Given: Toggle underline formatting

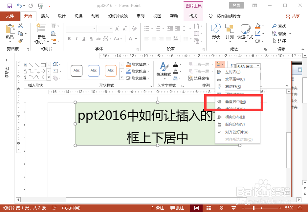Looking at the screenshot, I should 84,39.
